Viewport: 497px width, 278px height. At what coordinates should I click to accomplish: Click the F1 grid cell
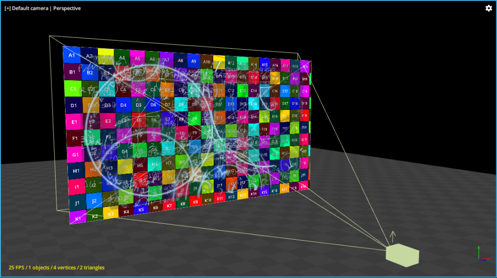pyautogui.click(x=75, y=138)
